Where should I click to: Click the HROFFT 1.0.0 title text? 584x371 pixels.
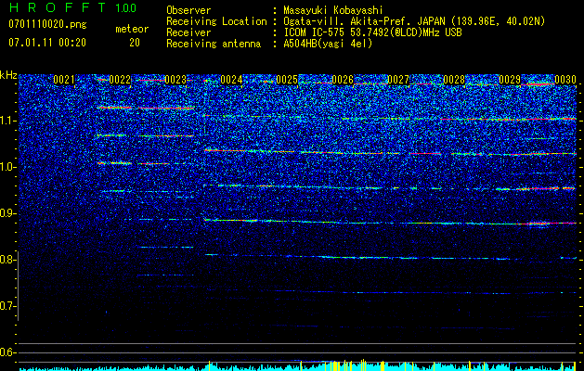click(72, 7)
